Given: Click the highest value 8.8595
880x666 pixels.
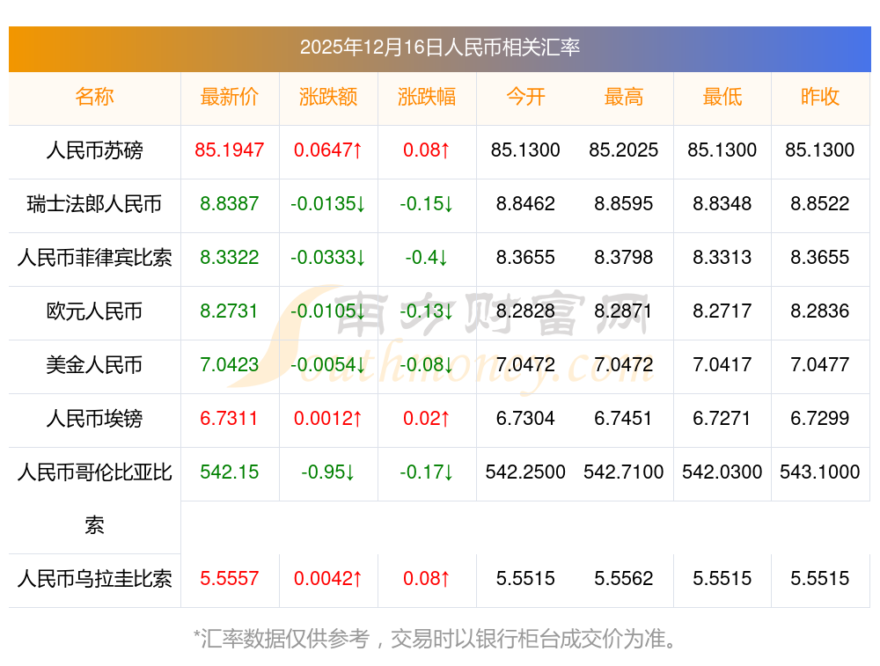Looking at the screenshot, I should 624,203.
